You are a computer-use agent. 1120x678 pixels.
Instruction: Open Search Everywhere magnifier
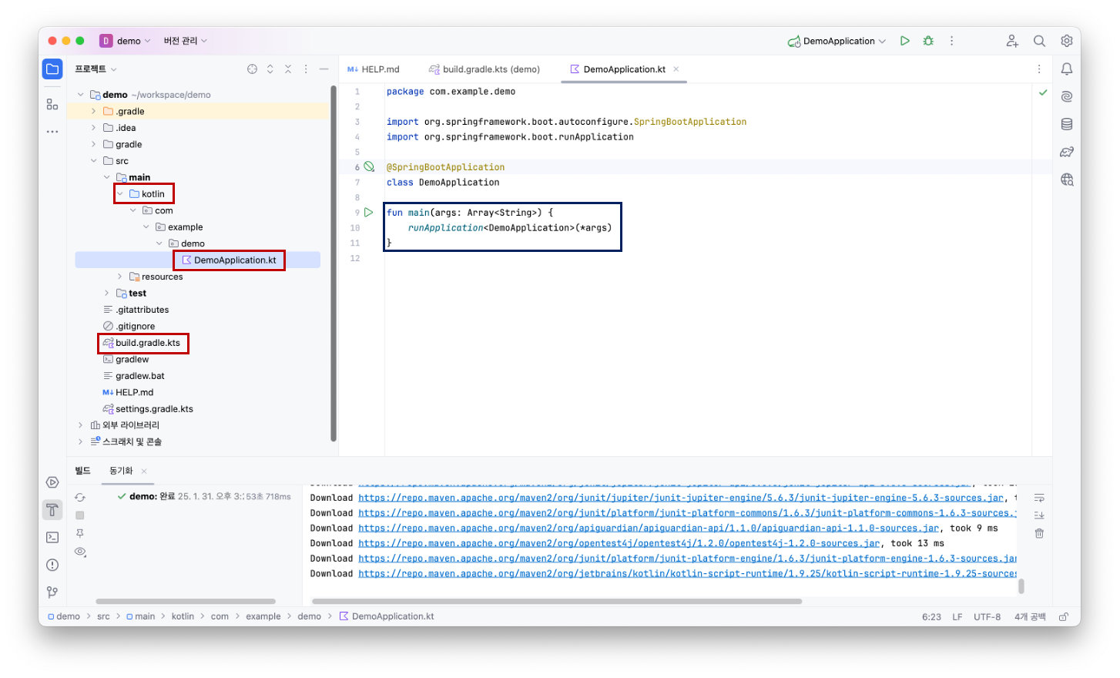click(x=1039, y=41)
